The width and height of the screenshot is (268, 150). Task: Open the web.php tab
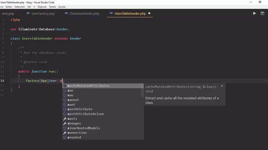click(8, 14)
